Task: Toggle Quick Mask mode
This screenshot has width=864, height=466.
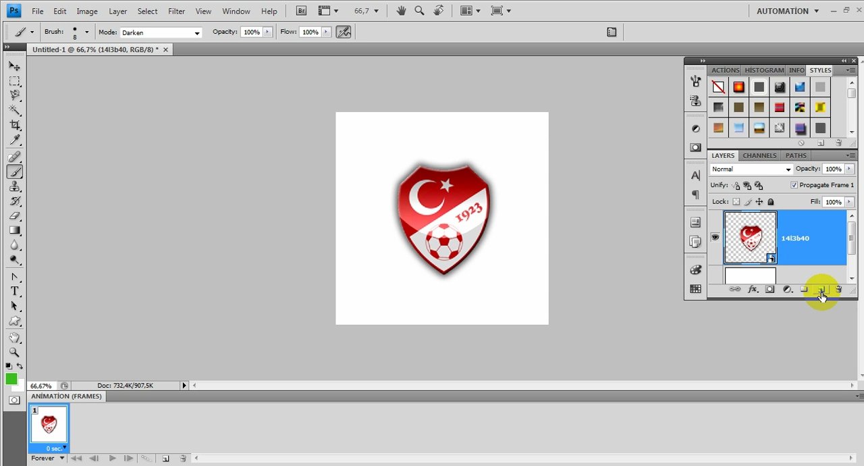Action: coord(14,400)
